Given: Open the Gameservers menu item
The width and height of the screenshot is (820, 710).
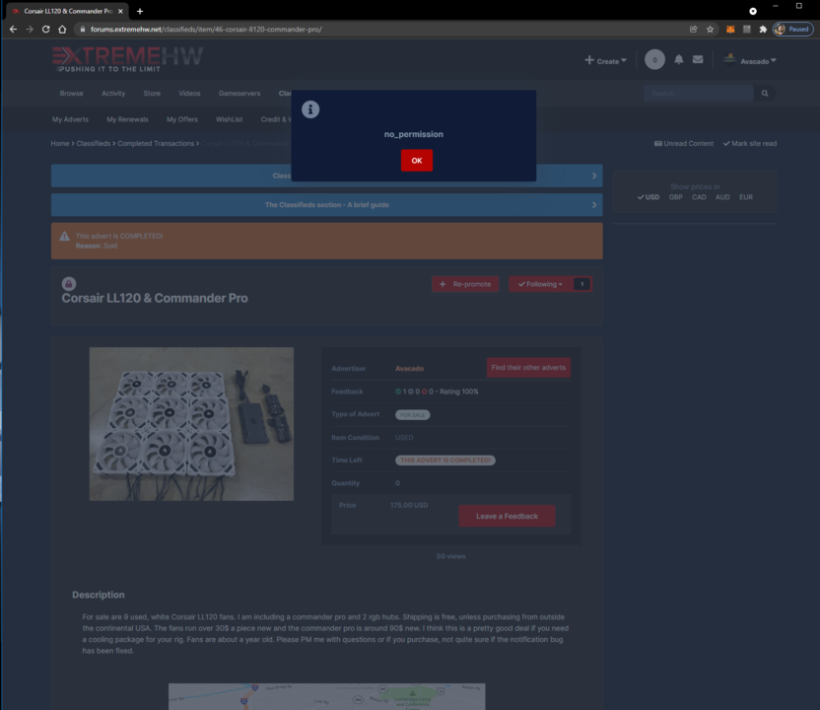Looking at the screenshot, I should (x=239, y=94).
